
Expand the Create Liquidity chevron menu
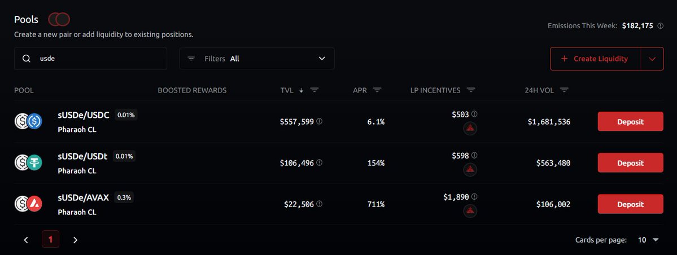pyautogui.click(x=652, y=59)
